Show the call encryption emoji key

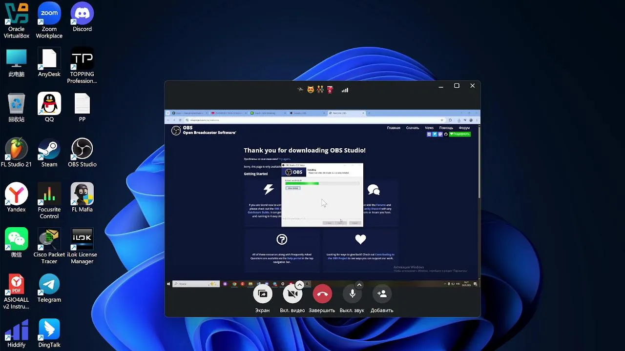pyautogui.click(x=315, y=90)
